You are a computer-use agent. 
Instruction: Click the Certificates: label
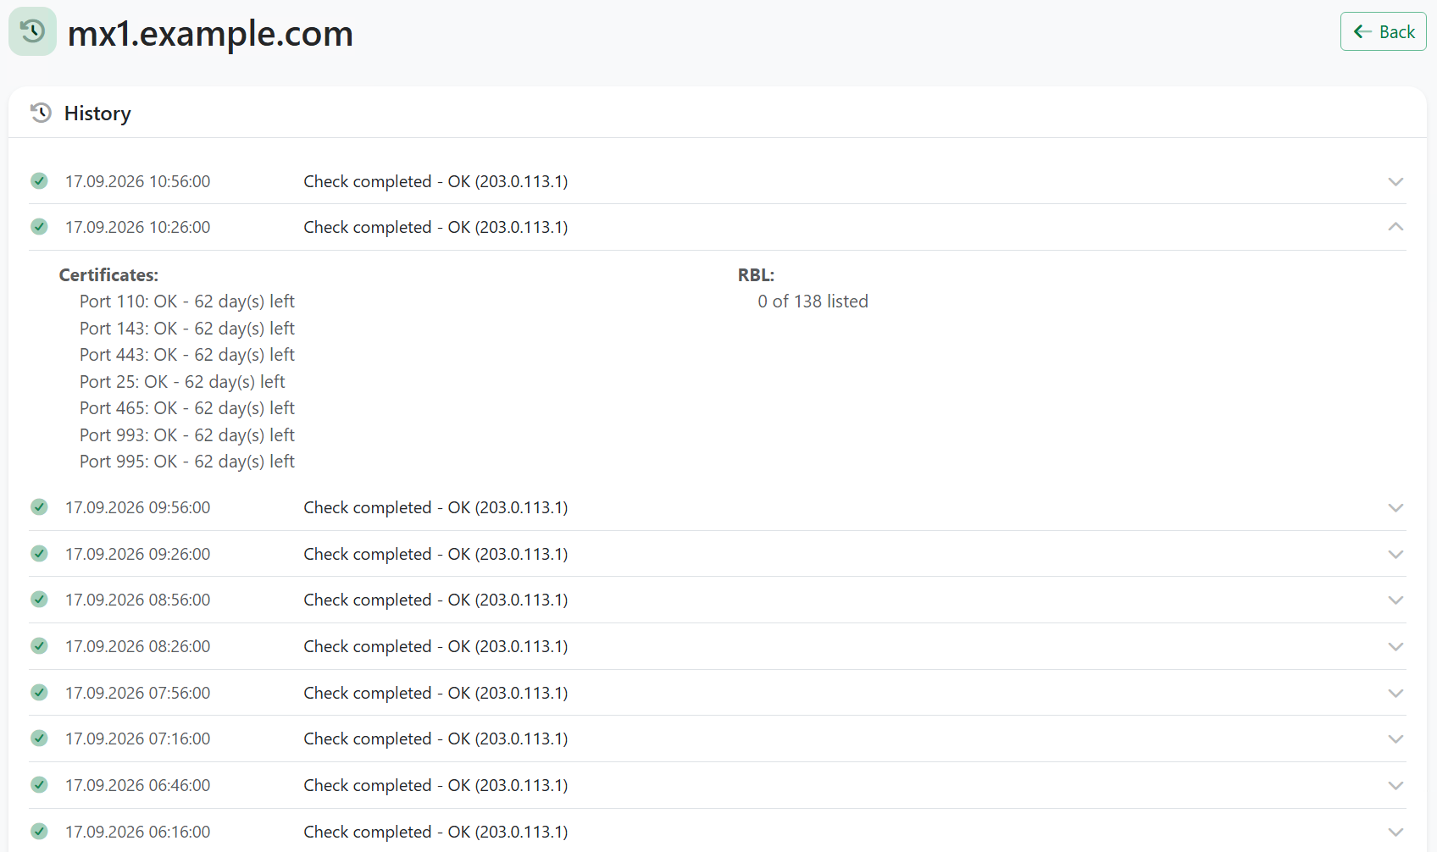coord(108,275)
